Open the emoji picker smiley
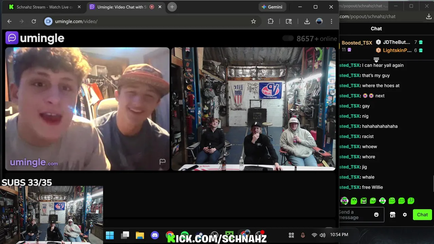This screenshot has height=244, width=434. coord(376,215)
